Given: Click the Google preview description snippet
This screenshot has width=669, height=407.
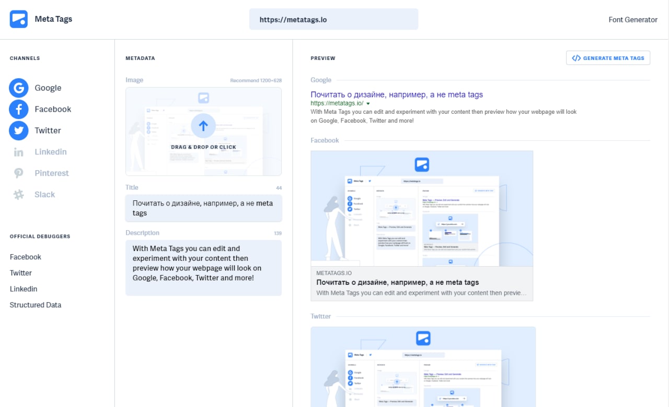Looking at the screenshot, I should pos(443,116).
